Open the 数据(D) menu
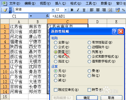Viewport: 126px width, 100px height. tap(106, 3)
